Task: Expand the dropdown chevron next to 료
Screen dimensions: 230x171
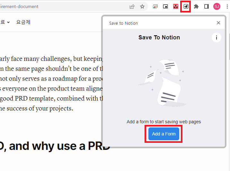Action: pyautogui.click(x=8, y=22)
